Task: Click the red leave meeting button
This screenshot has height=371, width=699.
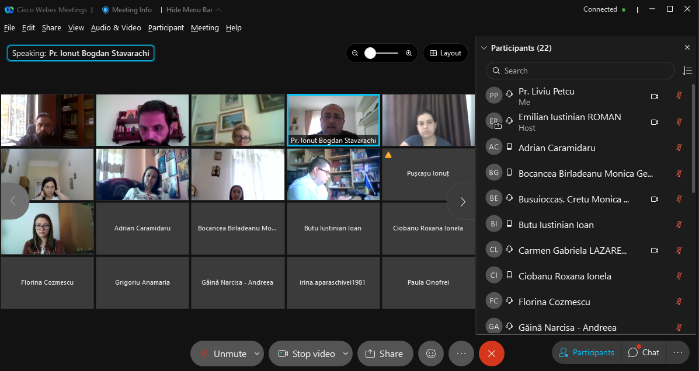Action: 491,353
